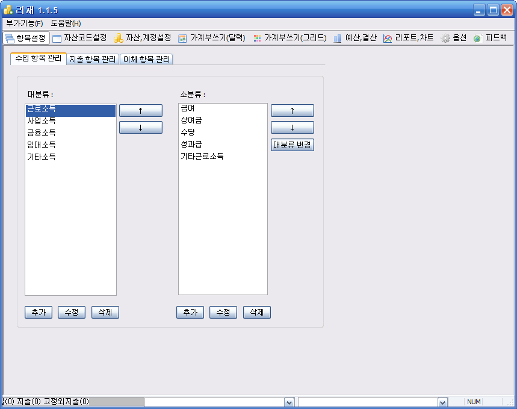Open the 자산코드설정 toolbar icon

pos(57,38)
